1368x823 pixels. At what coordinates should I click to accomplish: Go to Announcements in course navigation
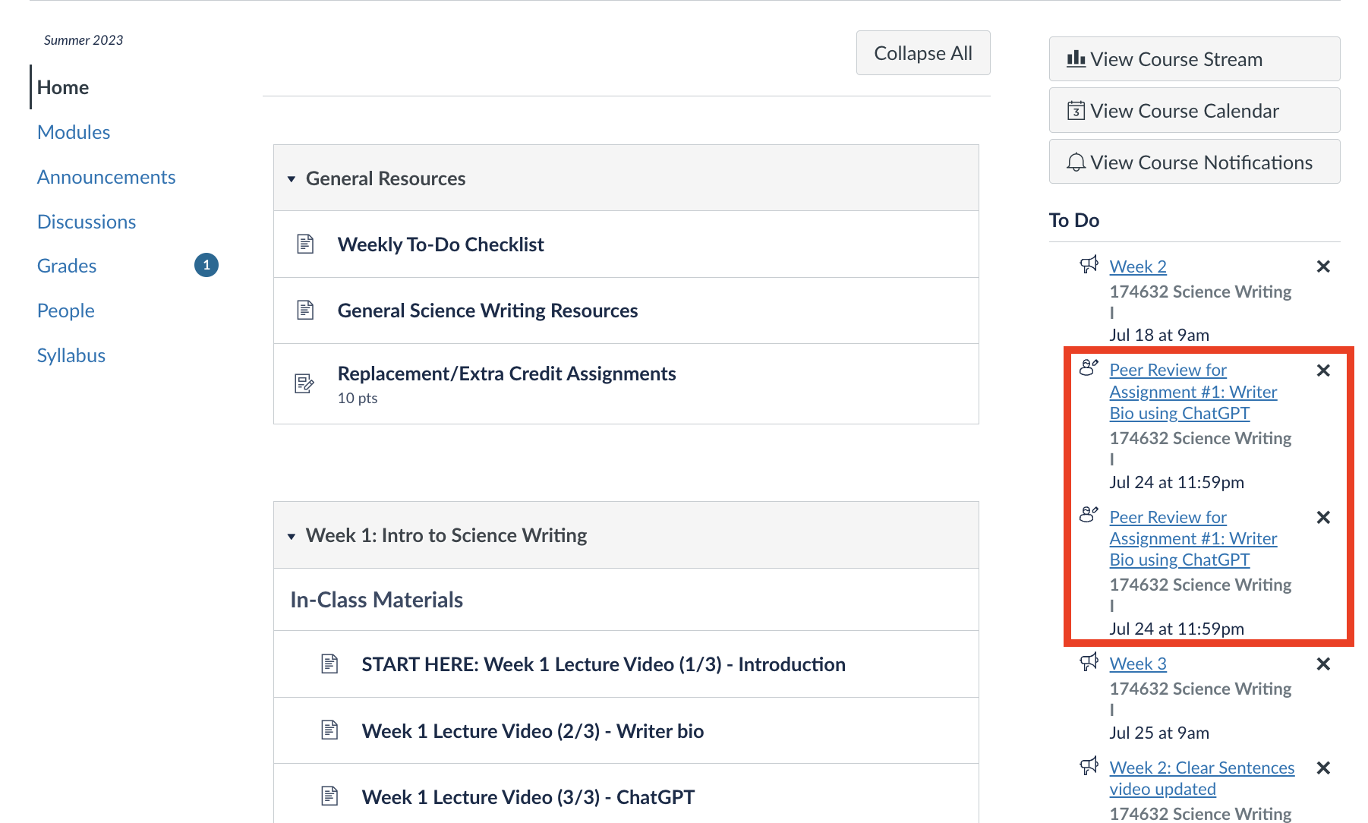click(x=106, y=177)
